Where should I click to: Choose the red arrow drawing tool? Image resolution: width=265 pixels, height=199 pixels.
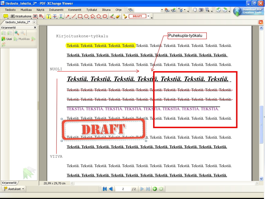(x=68, y=16)
